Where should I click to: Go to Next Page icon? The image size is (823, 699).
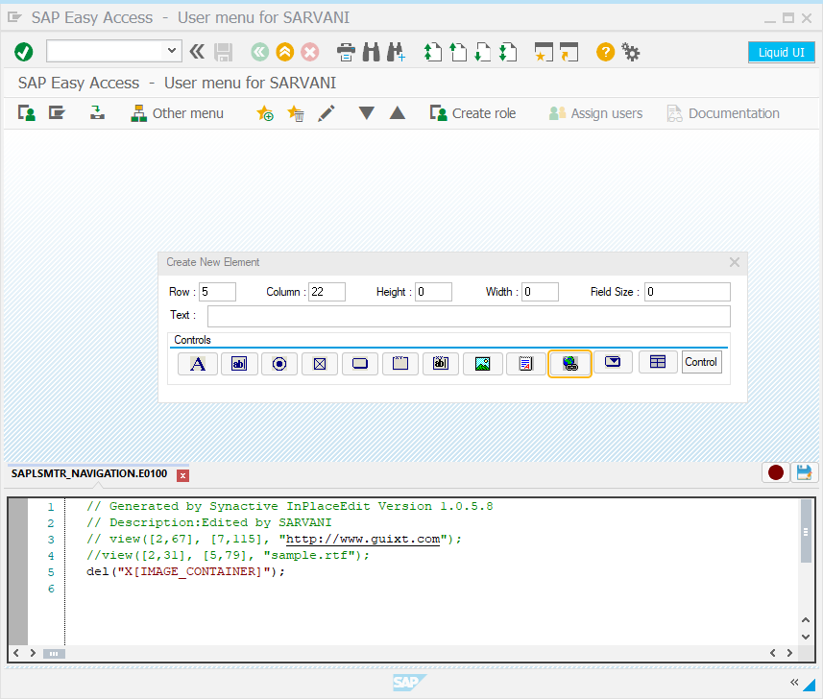[483, 52]
